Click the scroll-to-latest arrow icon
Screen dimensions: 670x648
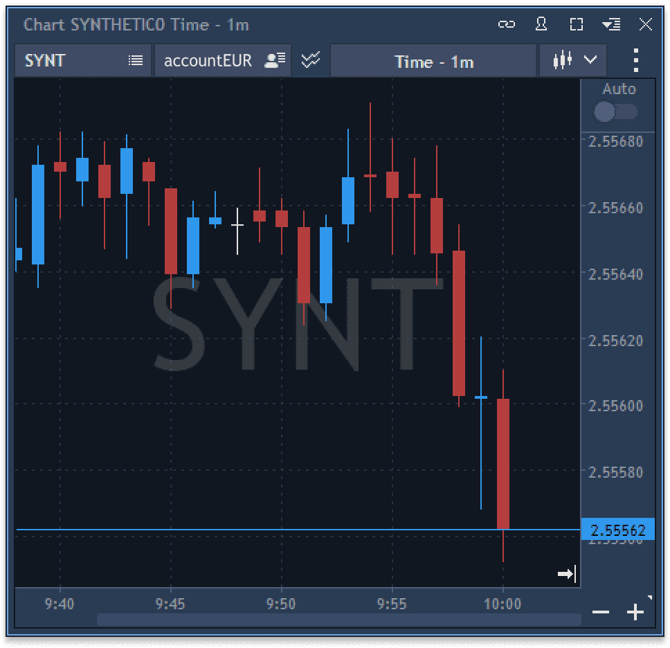567,573
